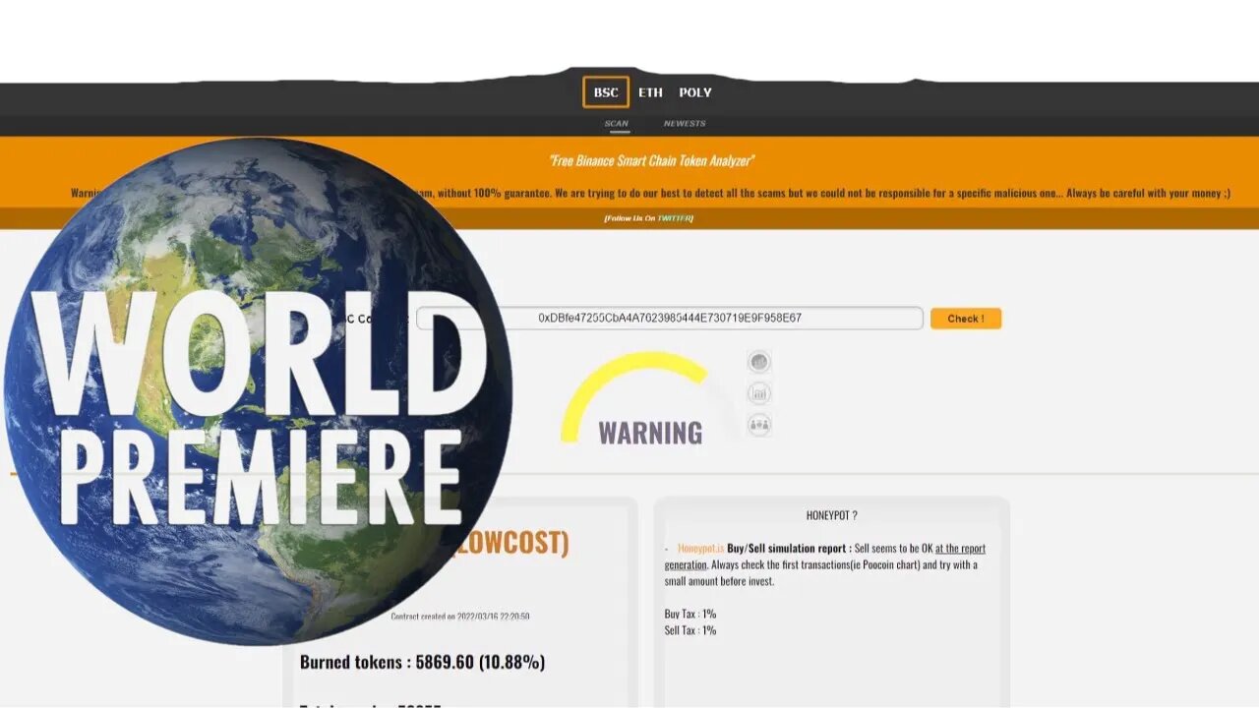
Task: Open the Honeypot.is link
Action: [700, 548]
